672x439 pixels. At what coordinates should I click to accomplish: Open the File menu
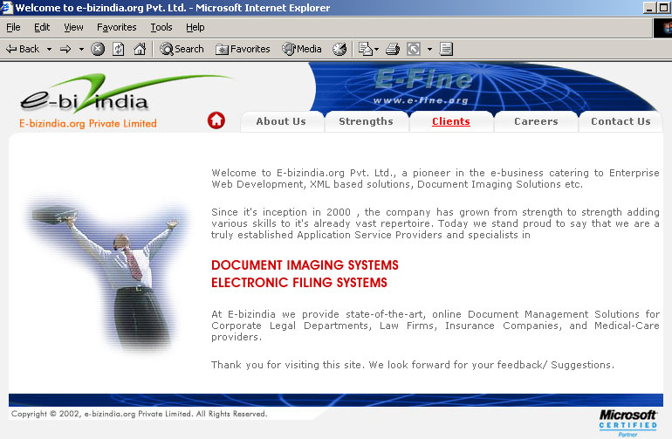coord(13,27)
